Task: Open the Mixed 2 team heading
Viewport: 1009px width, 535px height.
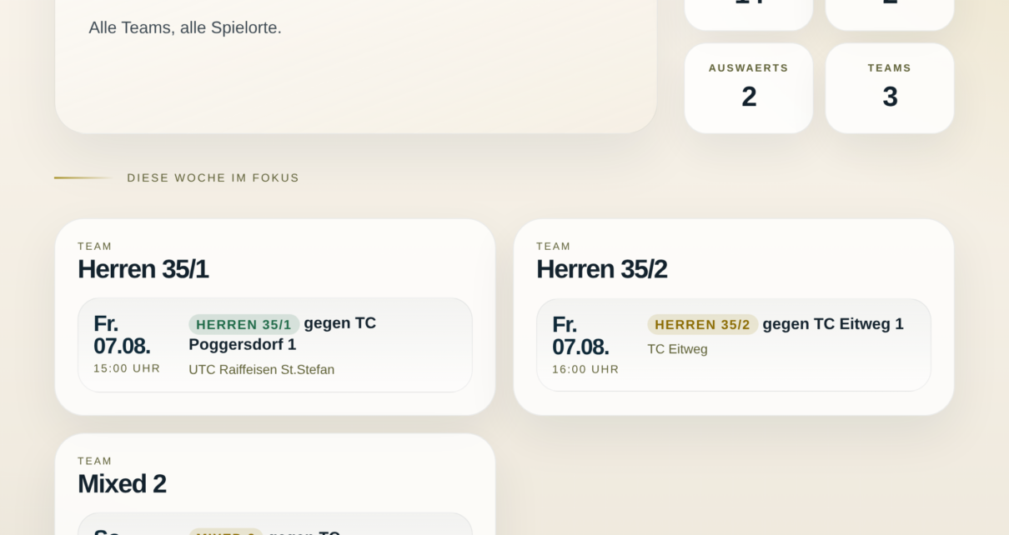Action: [122, 483]
